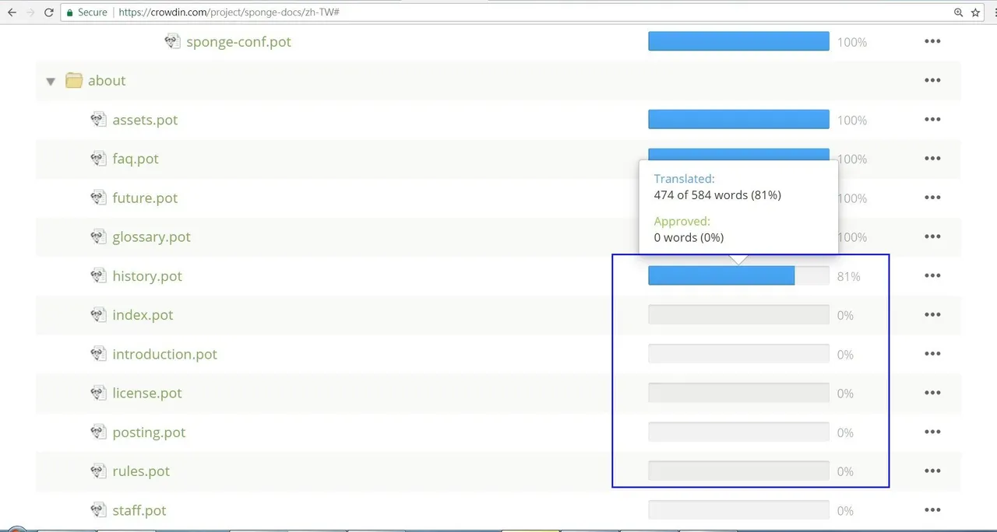Open the three-dot menu for sponge-conf.pot
997x532 pixels.
[932, 41]
